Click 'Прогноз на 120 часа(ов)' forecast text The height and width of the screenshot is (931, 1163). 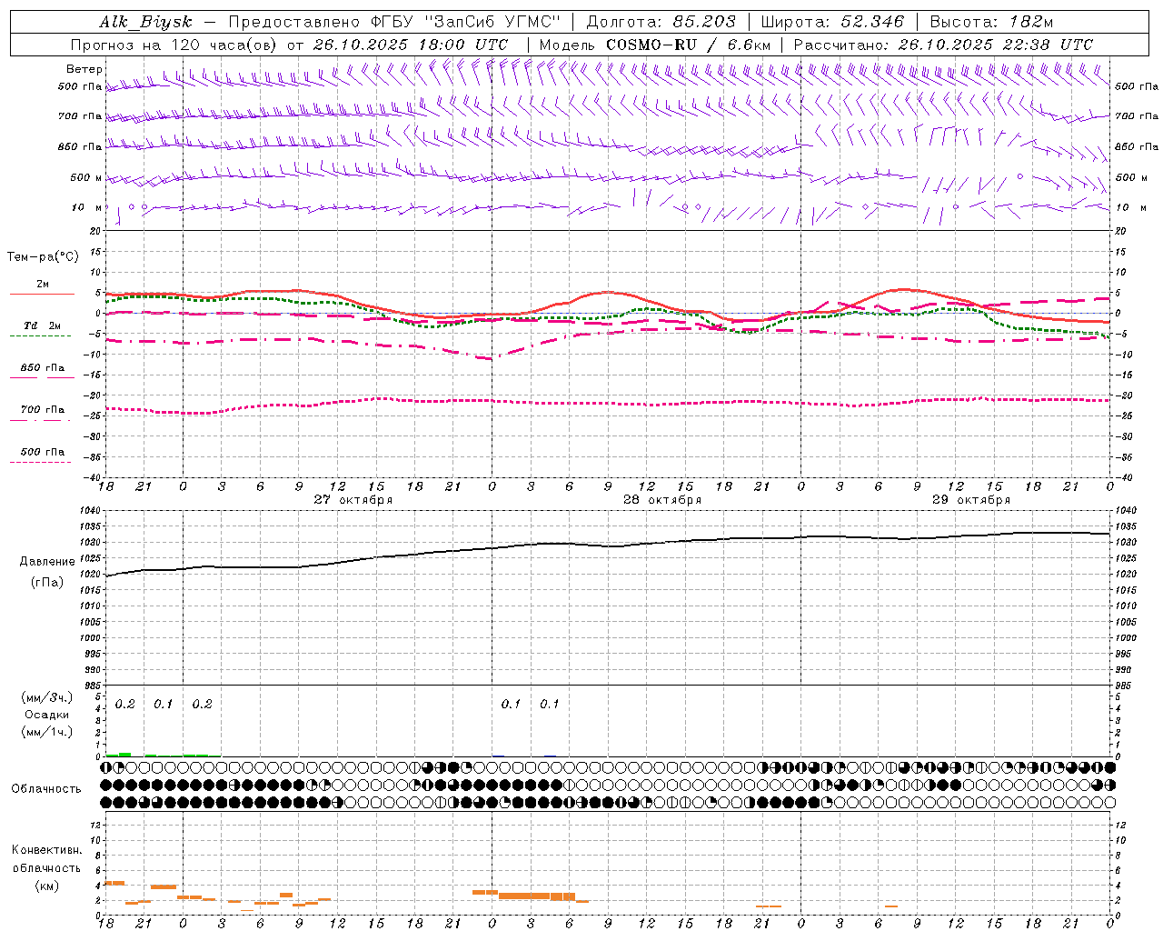point(175,45)
